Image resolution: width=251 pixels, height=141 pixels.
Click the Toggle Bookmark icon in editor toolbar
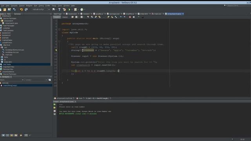(116, 17)
